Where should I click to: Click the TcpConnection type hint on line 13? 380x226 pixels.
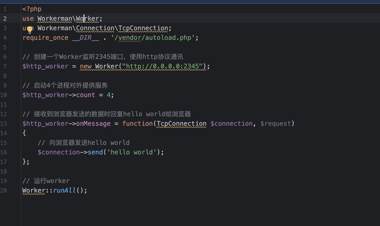(181, 124)
